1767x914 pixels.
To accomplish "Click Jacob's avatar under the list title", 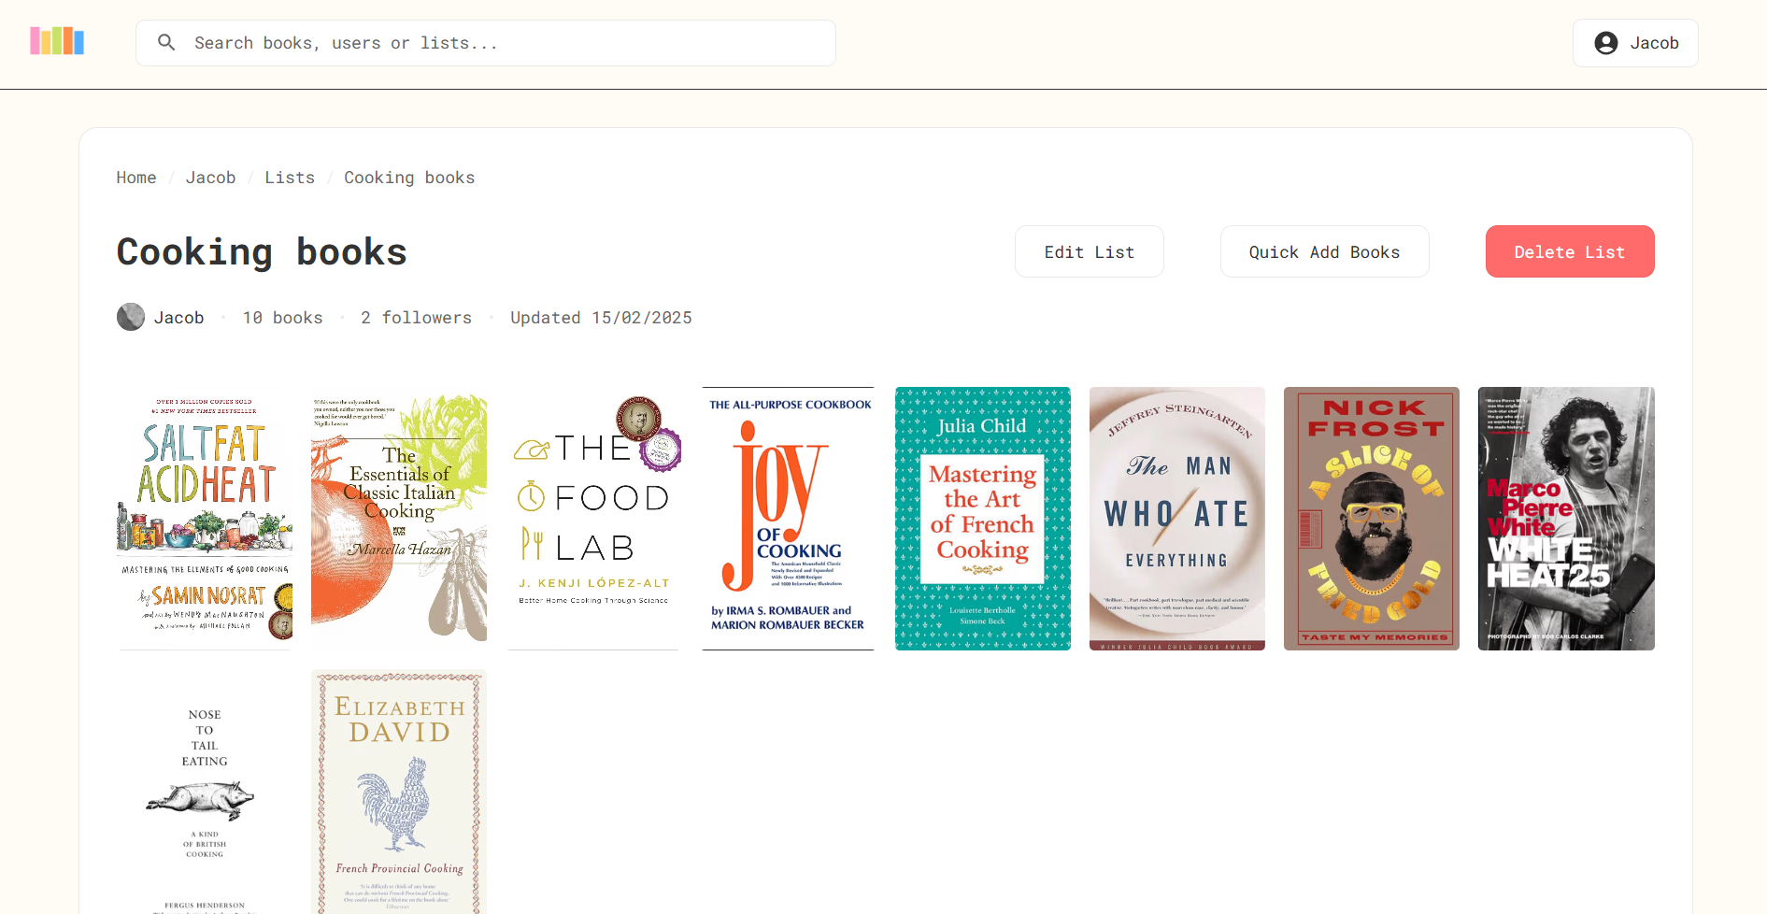I will [131, 317].
